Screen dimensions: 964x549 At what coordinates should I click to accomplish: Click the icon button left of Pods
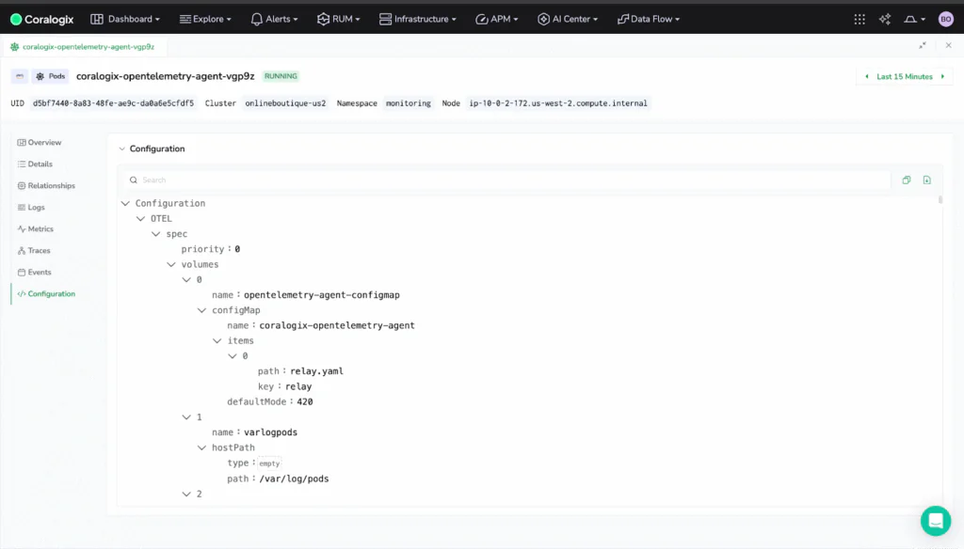(20, 76)
